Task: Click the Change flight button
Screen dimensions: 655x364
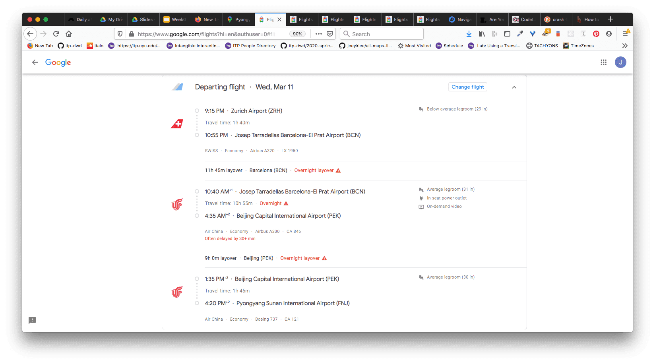Action: (467, 87)
